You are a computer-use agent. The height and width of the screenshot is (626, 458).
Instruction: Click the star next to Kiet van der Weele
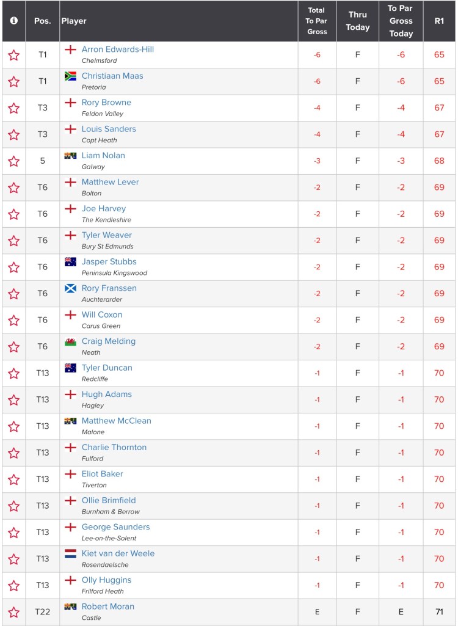click(13, 559)
